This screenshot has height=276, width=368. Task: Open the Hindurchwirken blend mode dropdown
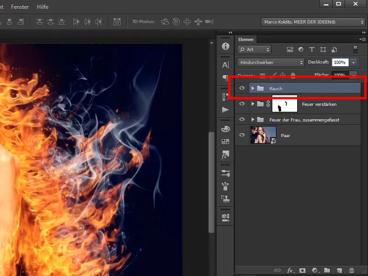coord(271,63)
